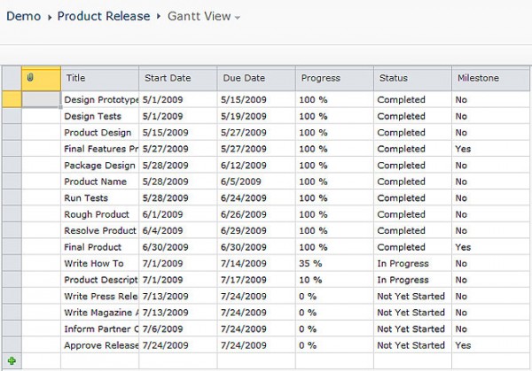Click the Status column header
This screenshot has width=532, height=371.
411,79
